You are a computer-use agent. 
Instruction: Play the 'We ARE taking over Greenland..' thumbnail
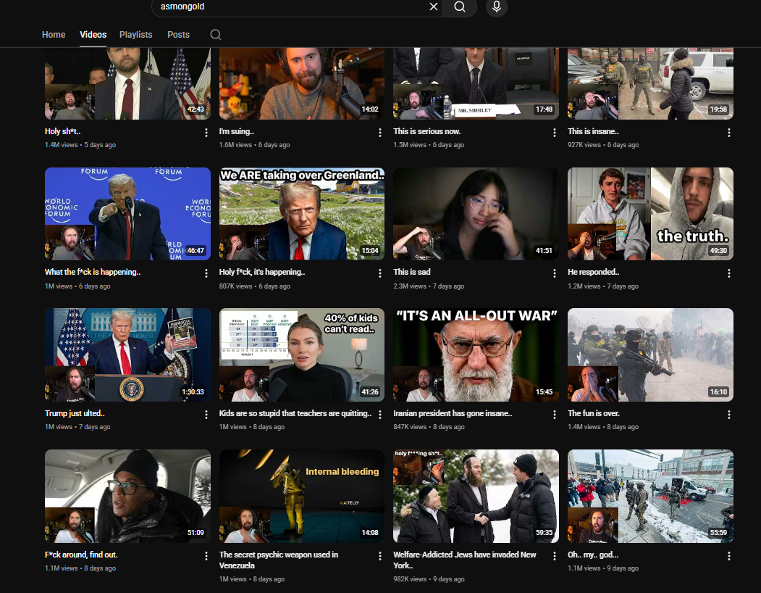[x=301, y=214]
